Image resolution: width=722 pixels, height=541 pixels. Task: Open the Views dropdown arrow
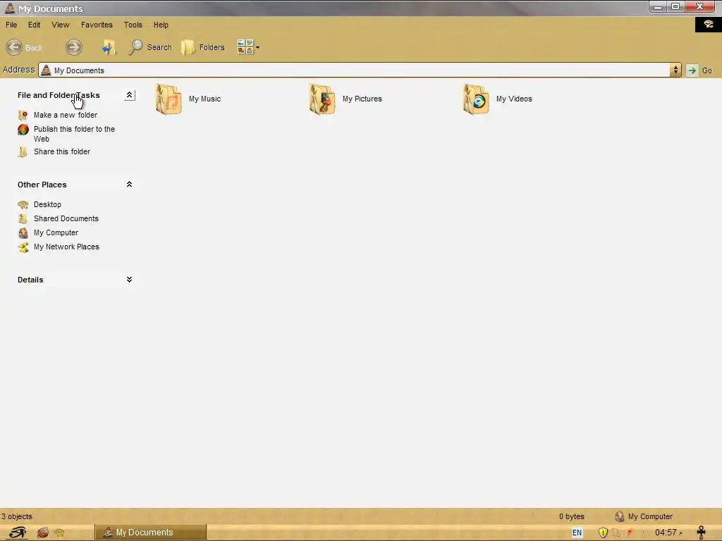tap(258, 47)
